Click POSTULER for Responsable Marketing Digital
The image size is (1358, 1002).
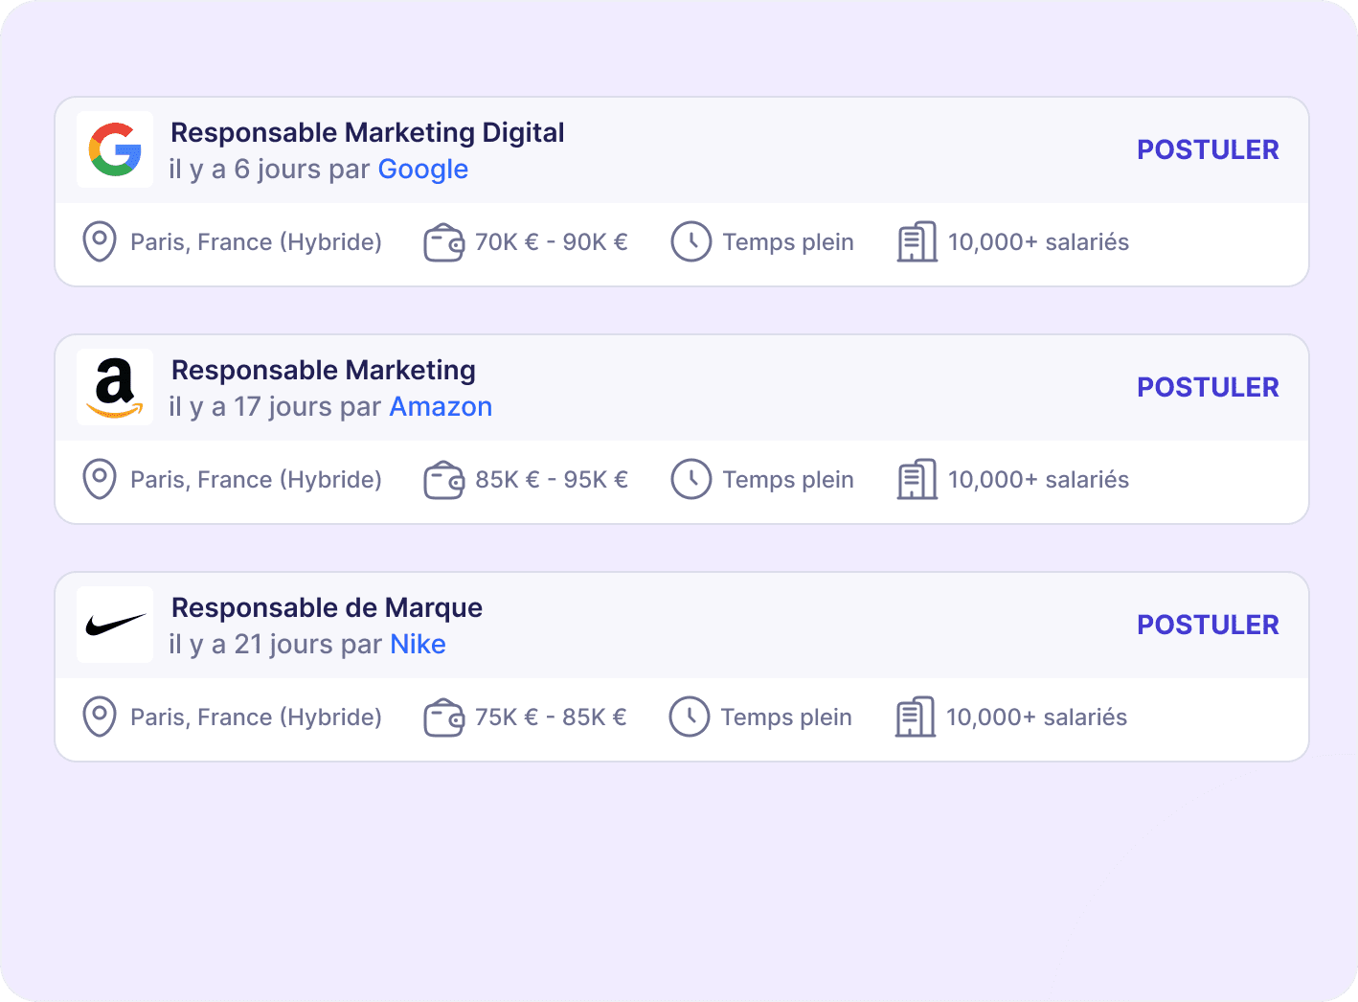(x=1208, y=149)
